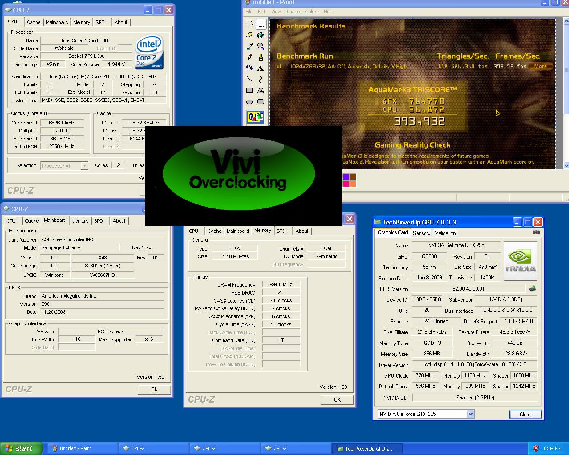This screenshot has width=569, height=455.
Task: Click OK in the Mainboard CPU-Z window
Action: pyautogui.click(x=154, y=389)
